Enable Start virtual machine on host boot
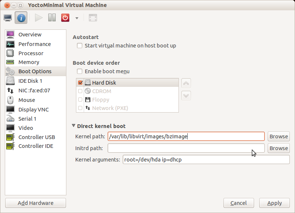This screenshot has width=295, height=213. click(x=80, y=46)
